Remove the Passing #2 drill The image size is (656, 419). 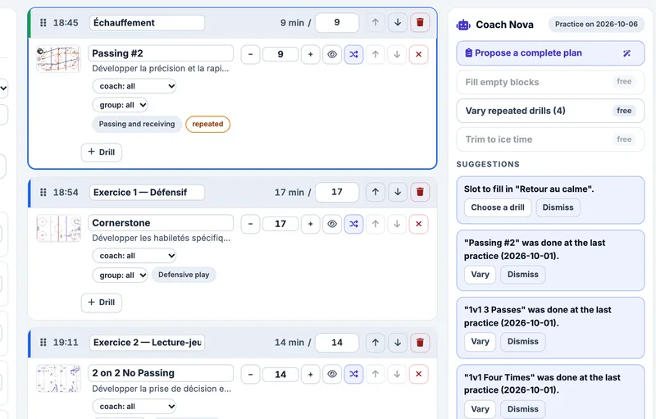[418, 54]
